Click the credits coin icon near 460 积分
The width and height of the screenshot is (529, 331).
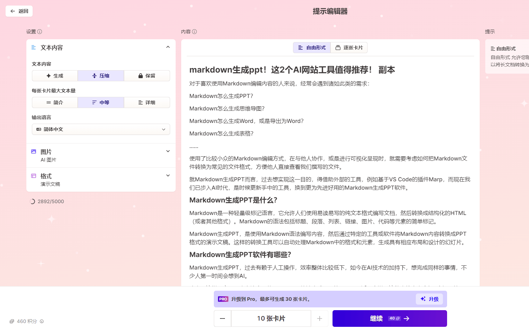tap(12, 321)
